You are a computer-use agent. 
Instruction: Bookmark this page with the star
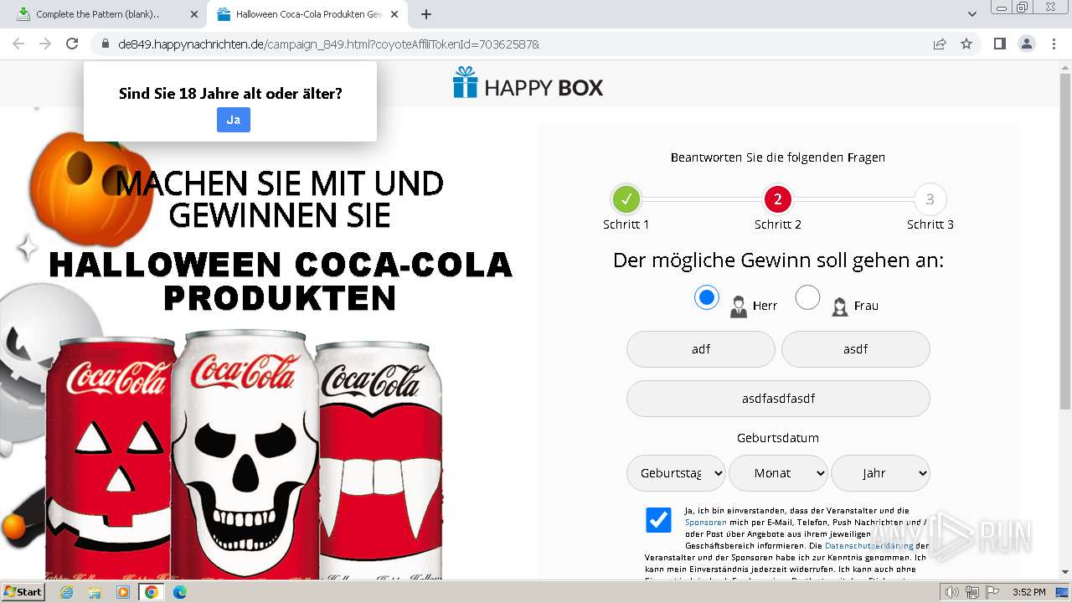point(966,44)
